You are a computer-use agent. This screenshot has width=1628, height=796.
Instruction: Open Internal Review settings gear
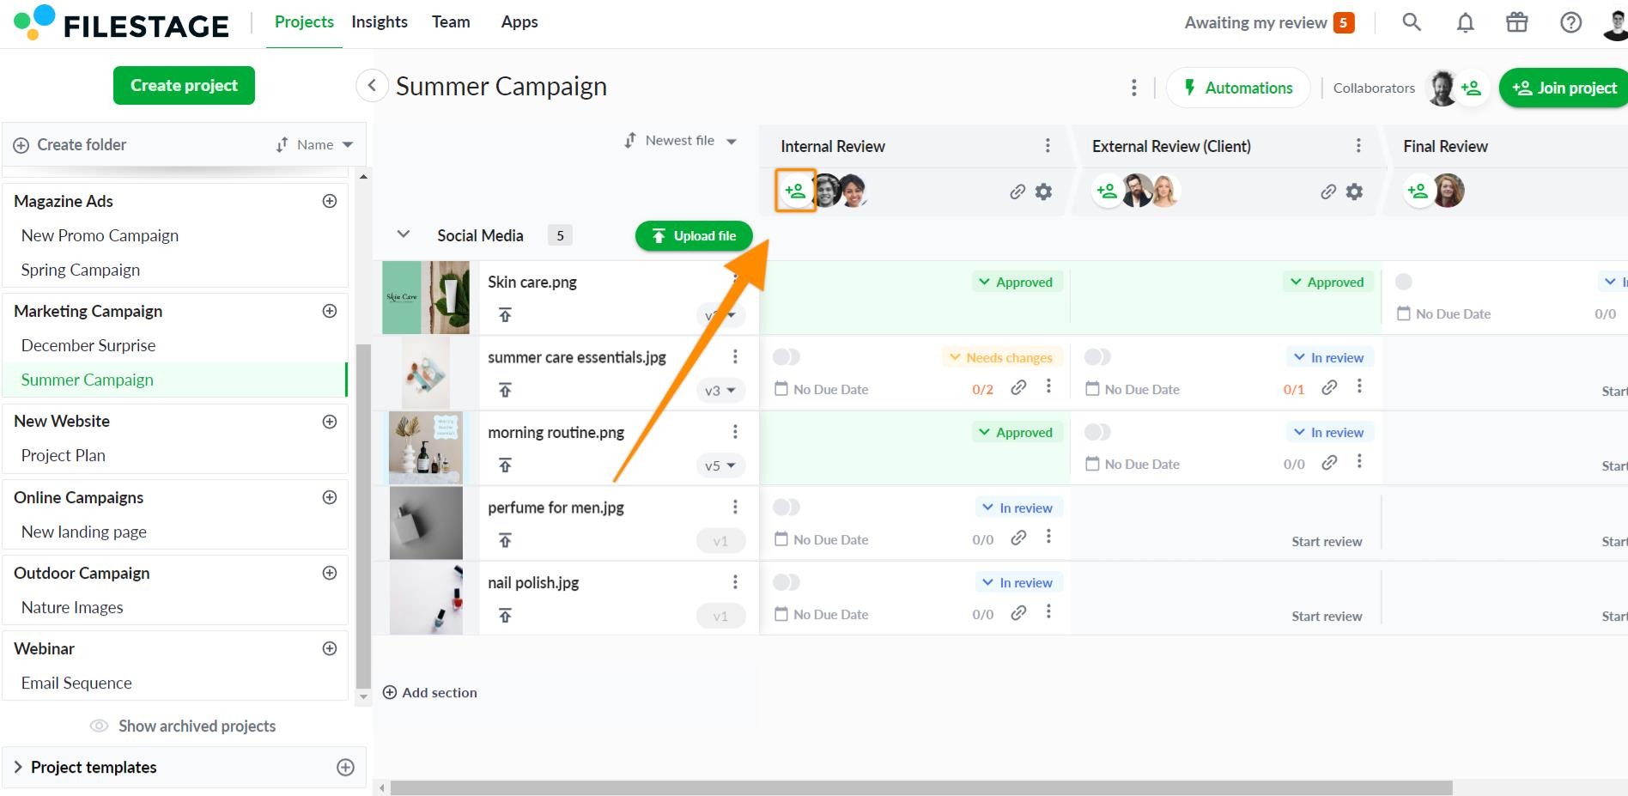point(1043,191)
